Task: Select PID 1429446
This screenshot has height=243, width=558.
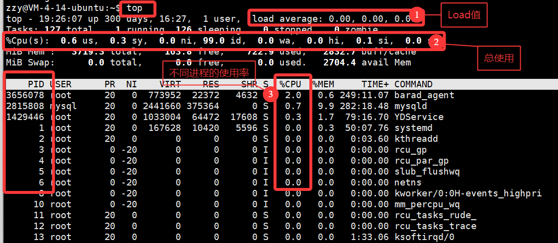Action: (x=25, y=117)
